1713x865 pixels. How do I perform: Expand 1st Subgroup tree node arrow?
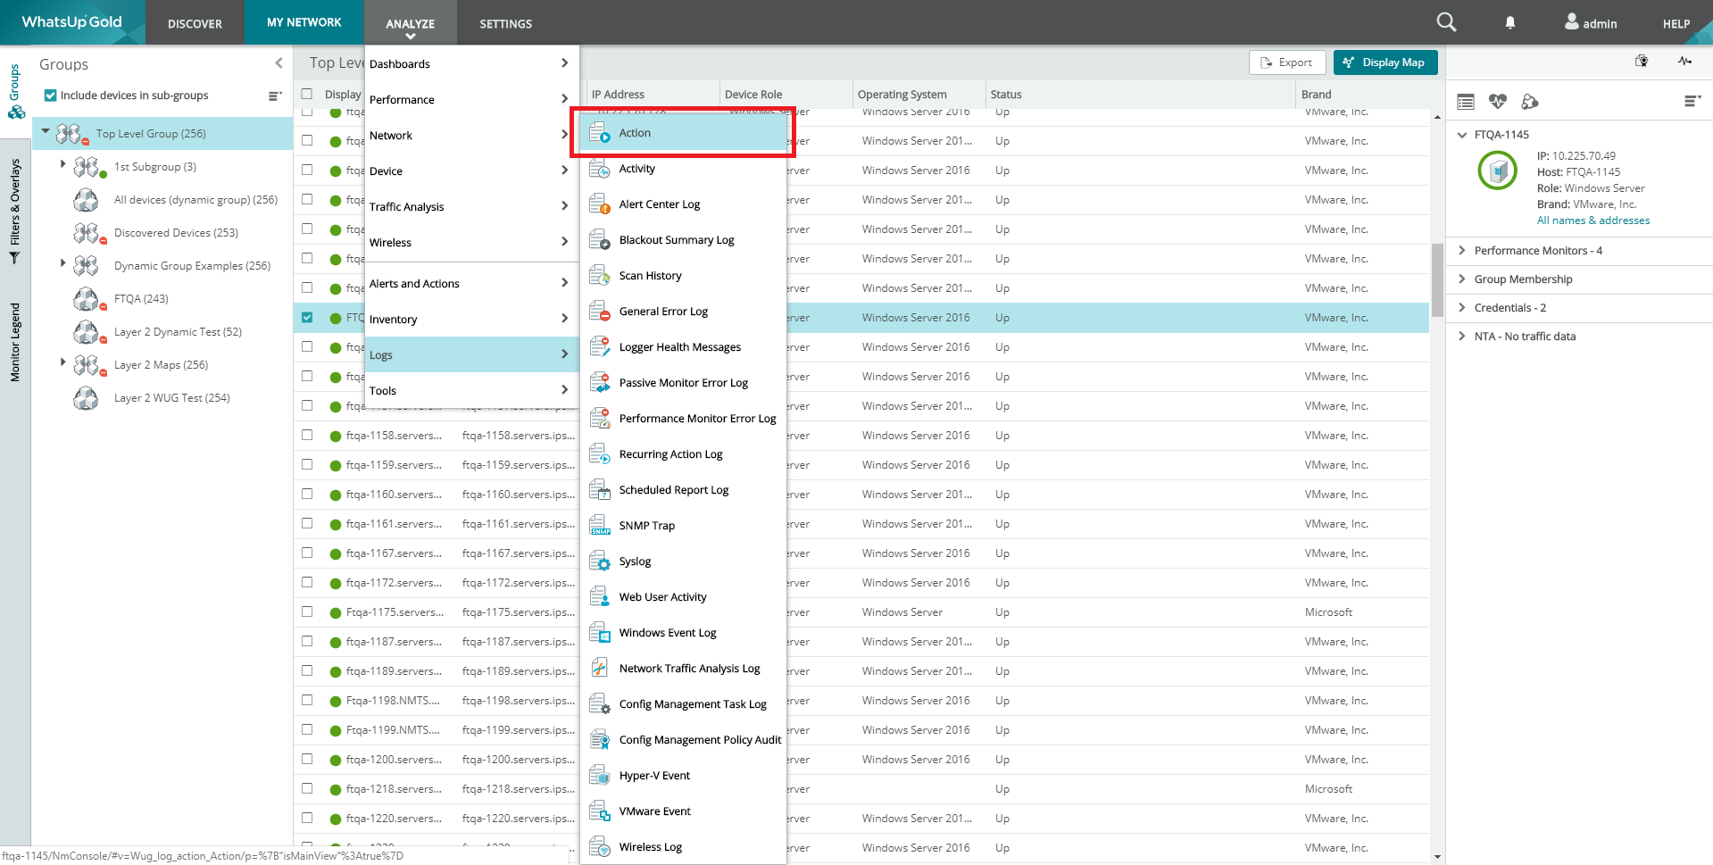coord(62,164)
